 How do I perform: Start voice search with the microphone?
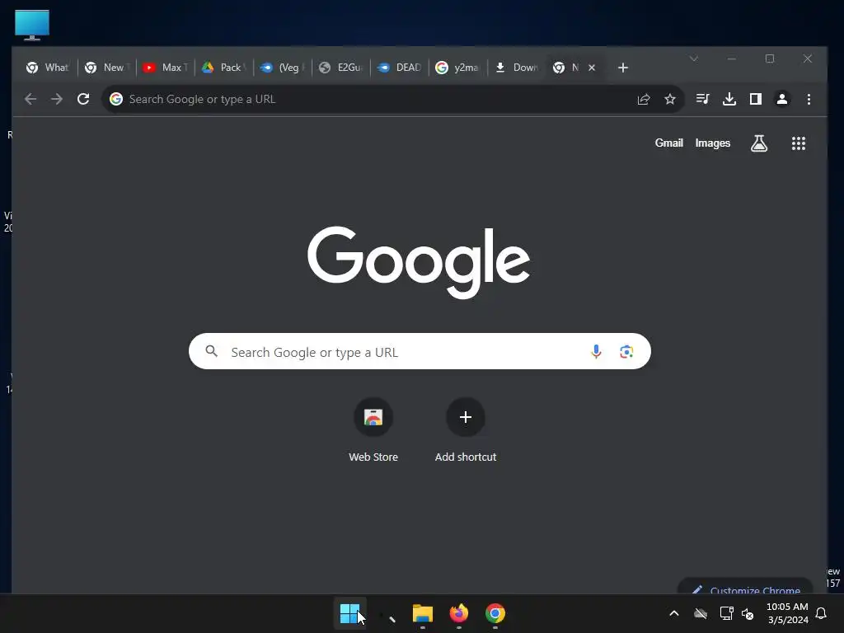596,351
